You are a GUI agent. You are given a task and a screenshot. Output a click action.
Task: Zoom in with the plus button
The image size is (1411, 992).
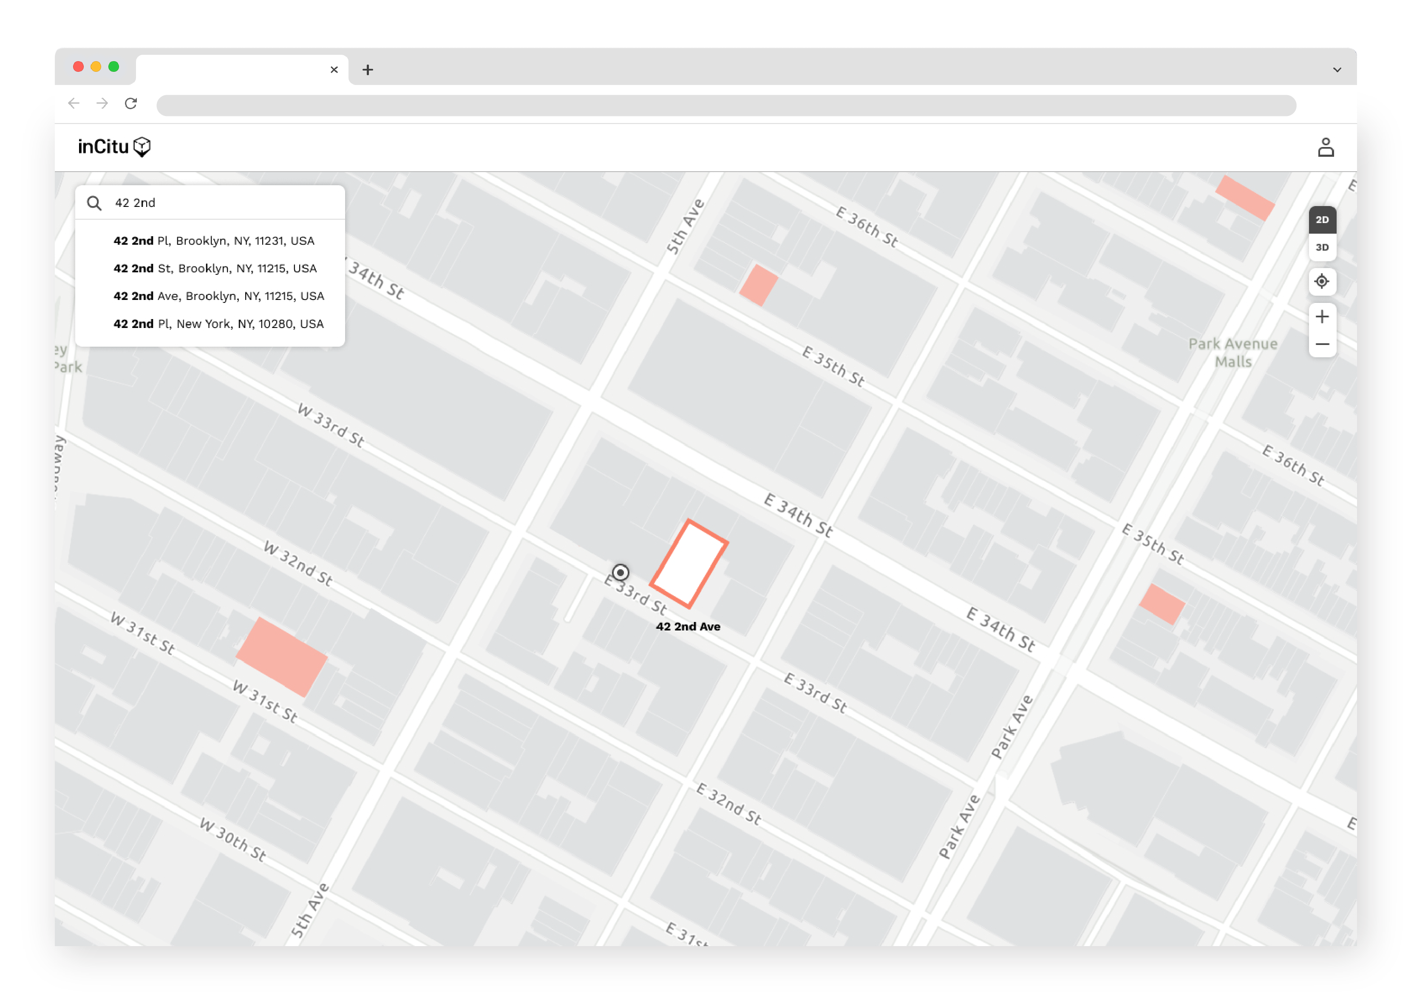(x=1321, y=317)
